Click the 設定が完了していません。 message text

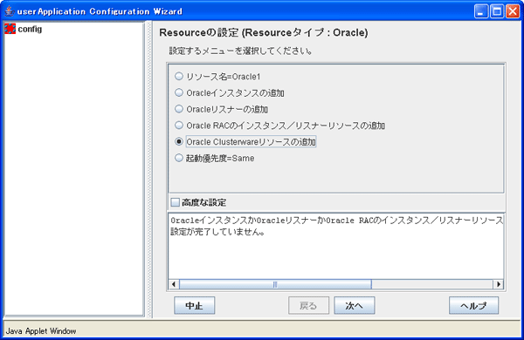coord(217,232)
